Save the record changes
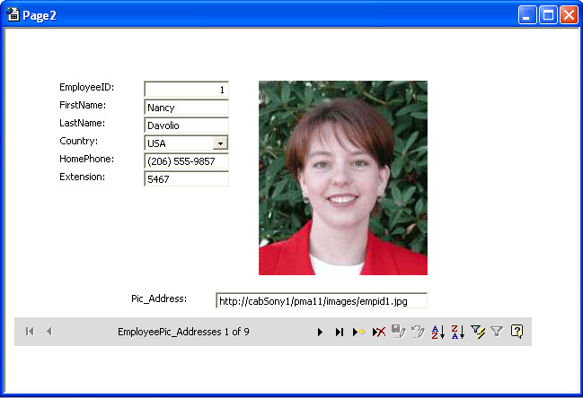The image size is (583, 398). (398, 332)
